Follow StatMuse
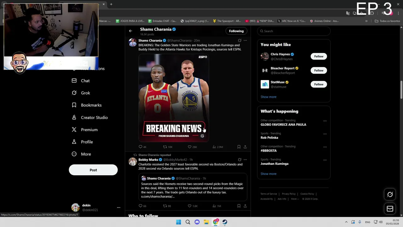 319,84
